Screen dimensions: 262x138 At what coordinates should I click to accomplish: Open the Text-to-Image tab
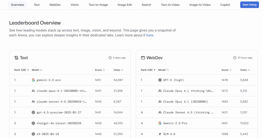click(x=98, y=5)
